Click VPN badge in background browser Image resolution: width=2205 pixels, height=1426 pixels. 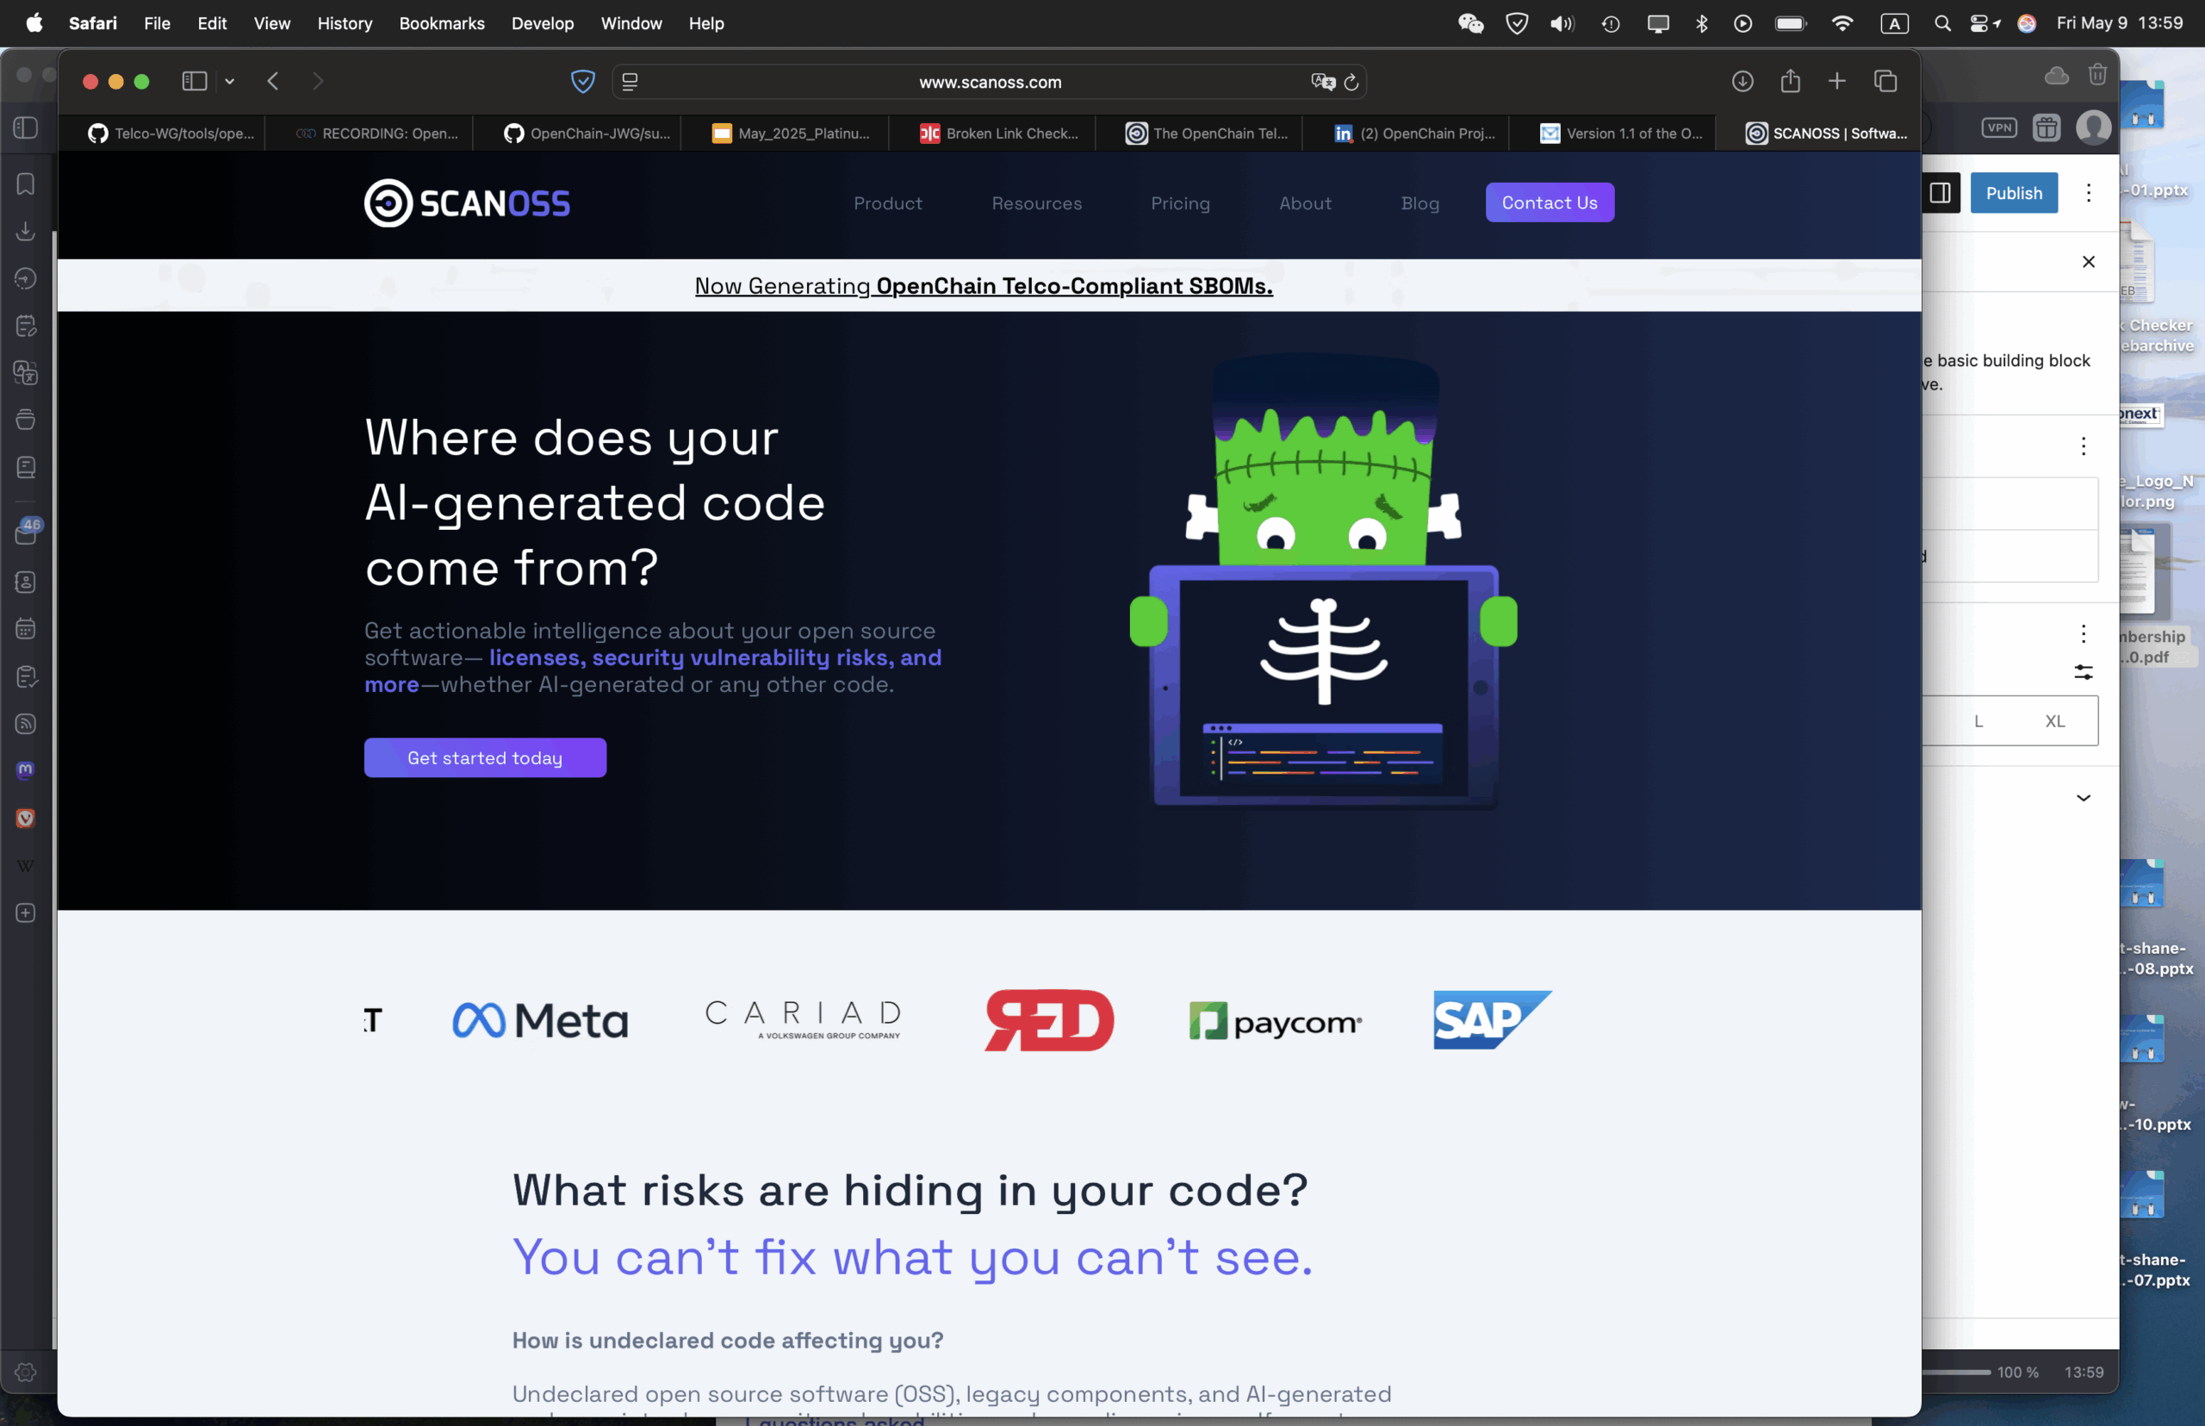coord(1998,128)
